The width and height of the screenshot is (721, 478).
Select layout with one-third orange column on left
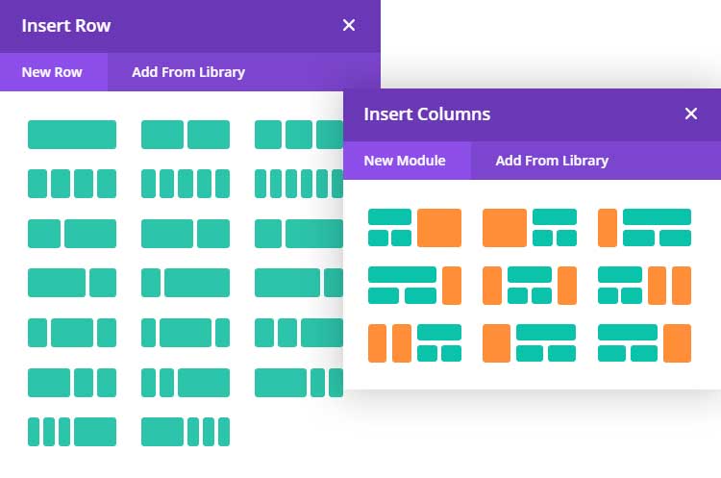[530, 343]
